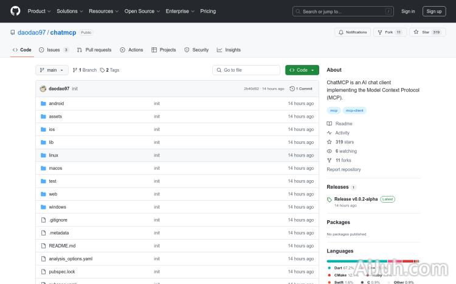Switch to the Pull requests tab
456x284 pixels.
coord(94,50)
